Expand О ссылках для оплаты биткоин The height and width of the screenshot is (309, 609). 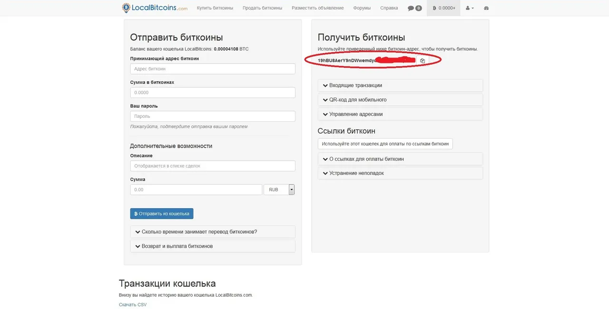[366, 159]
